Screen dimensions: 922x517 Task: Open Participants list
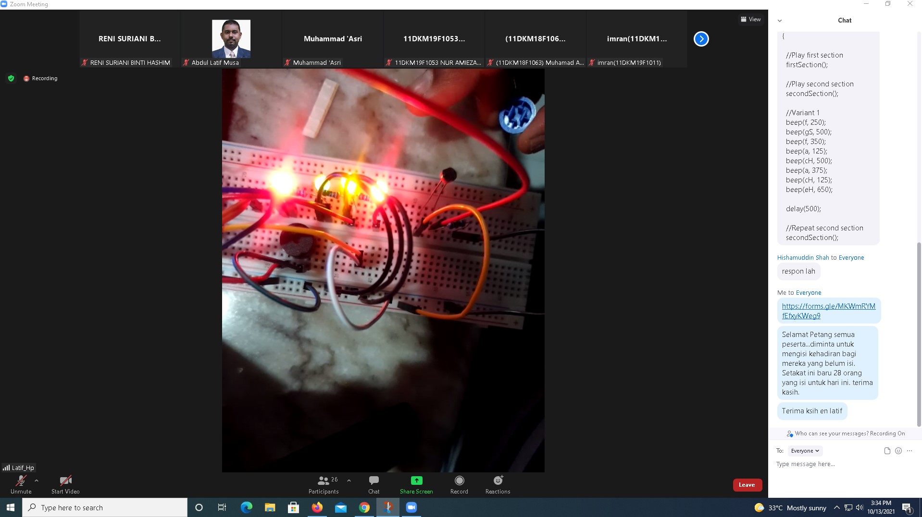point(324,484)
